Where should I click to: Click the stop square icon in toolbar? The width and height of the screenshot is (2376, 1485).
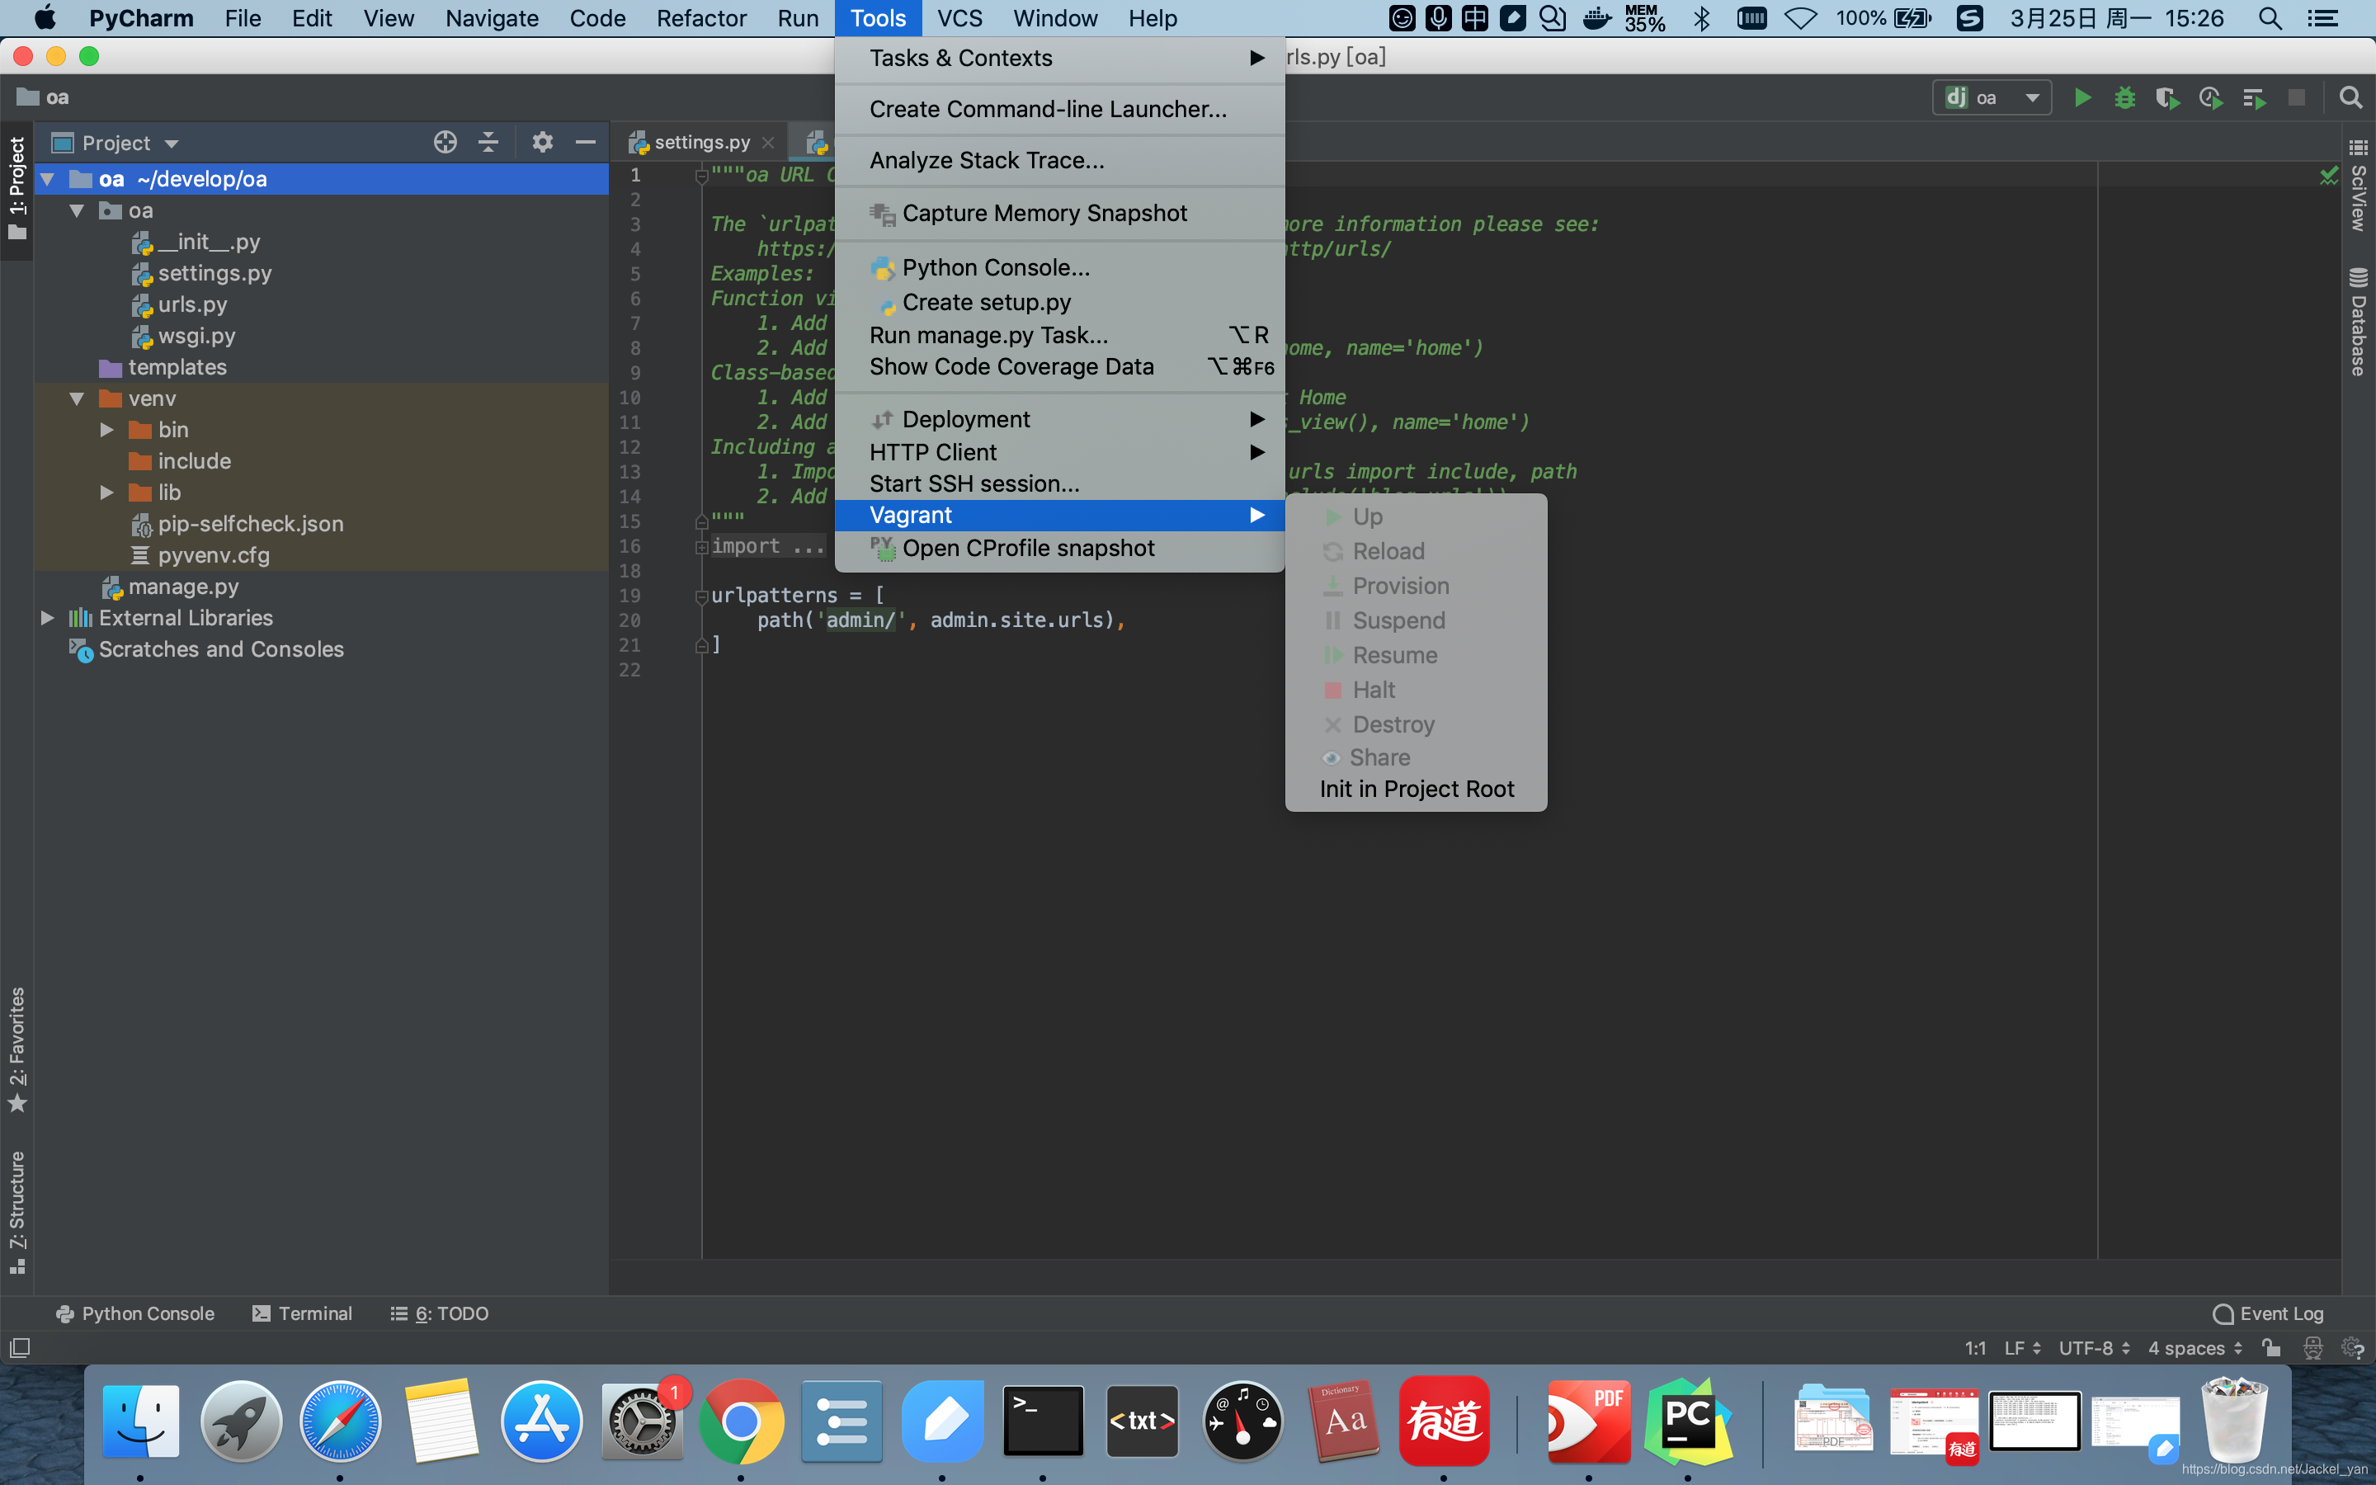tap(2297, 97)
